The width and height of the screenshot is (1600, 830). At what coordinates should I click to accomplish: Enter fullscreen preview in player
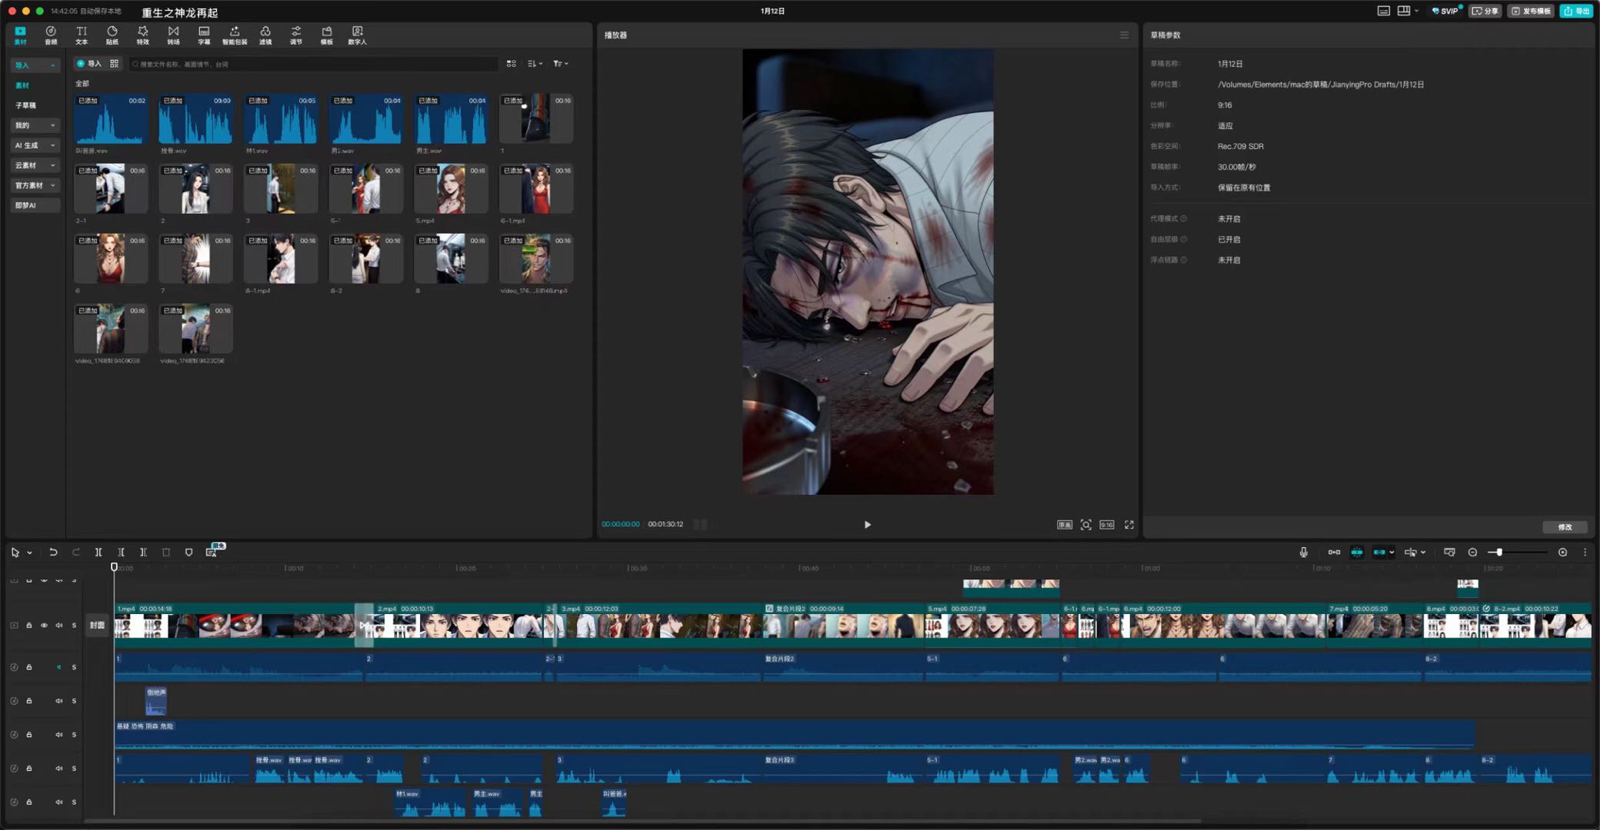(x=1129, y=524)
